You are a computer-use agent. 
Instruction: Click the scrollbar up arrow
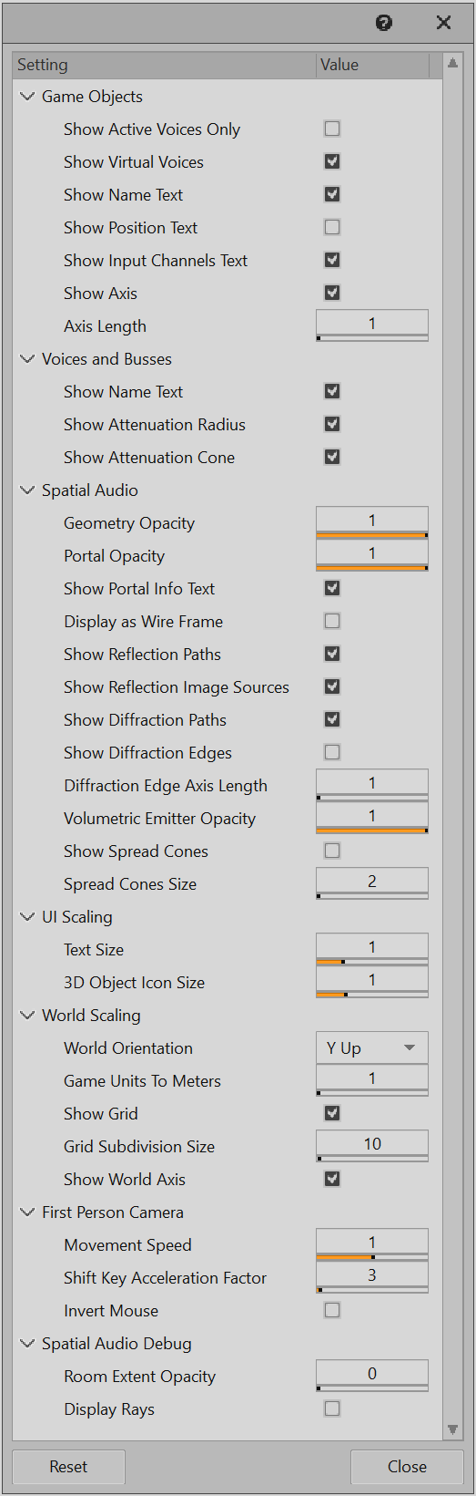[x=452, y=63]
